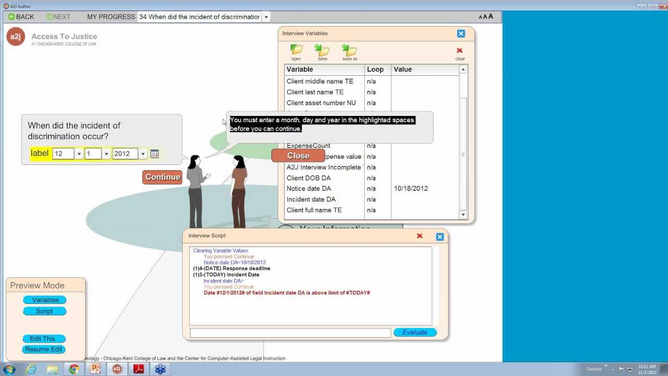Click the variables list scroll up arrow
Image resolution: width=668 pixels, height=376 pixels.
[463, 69]
